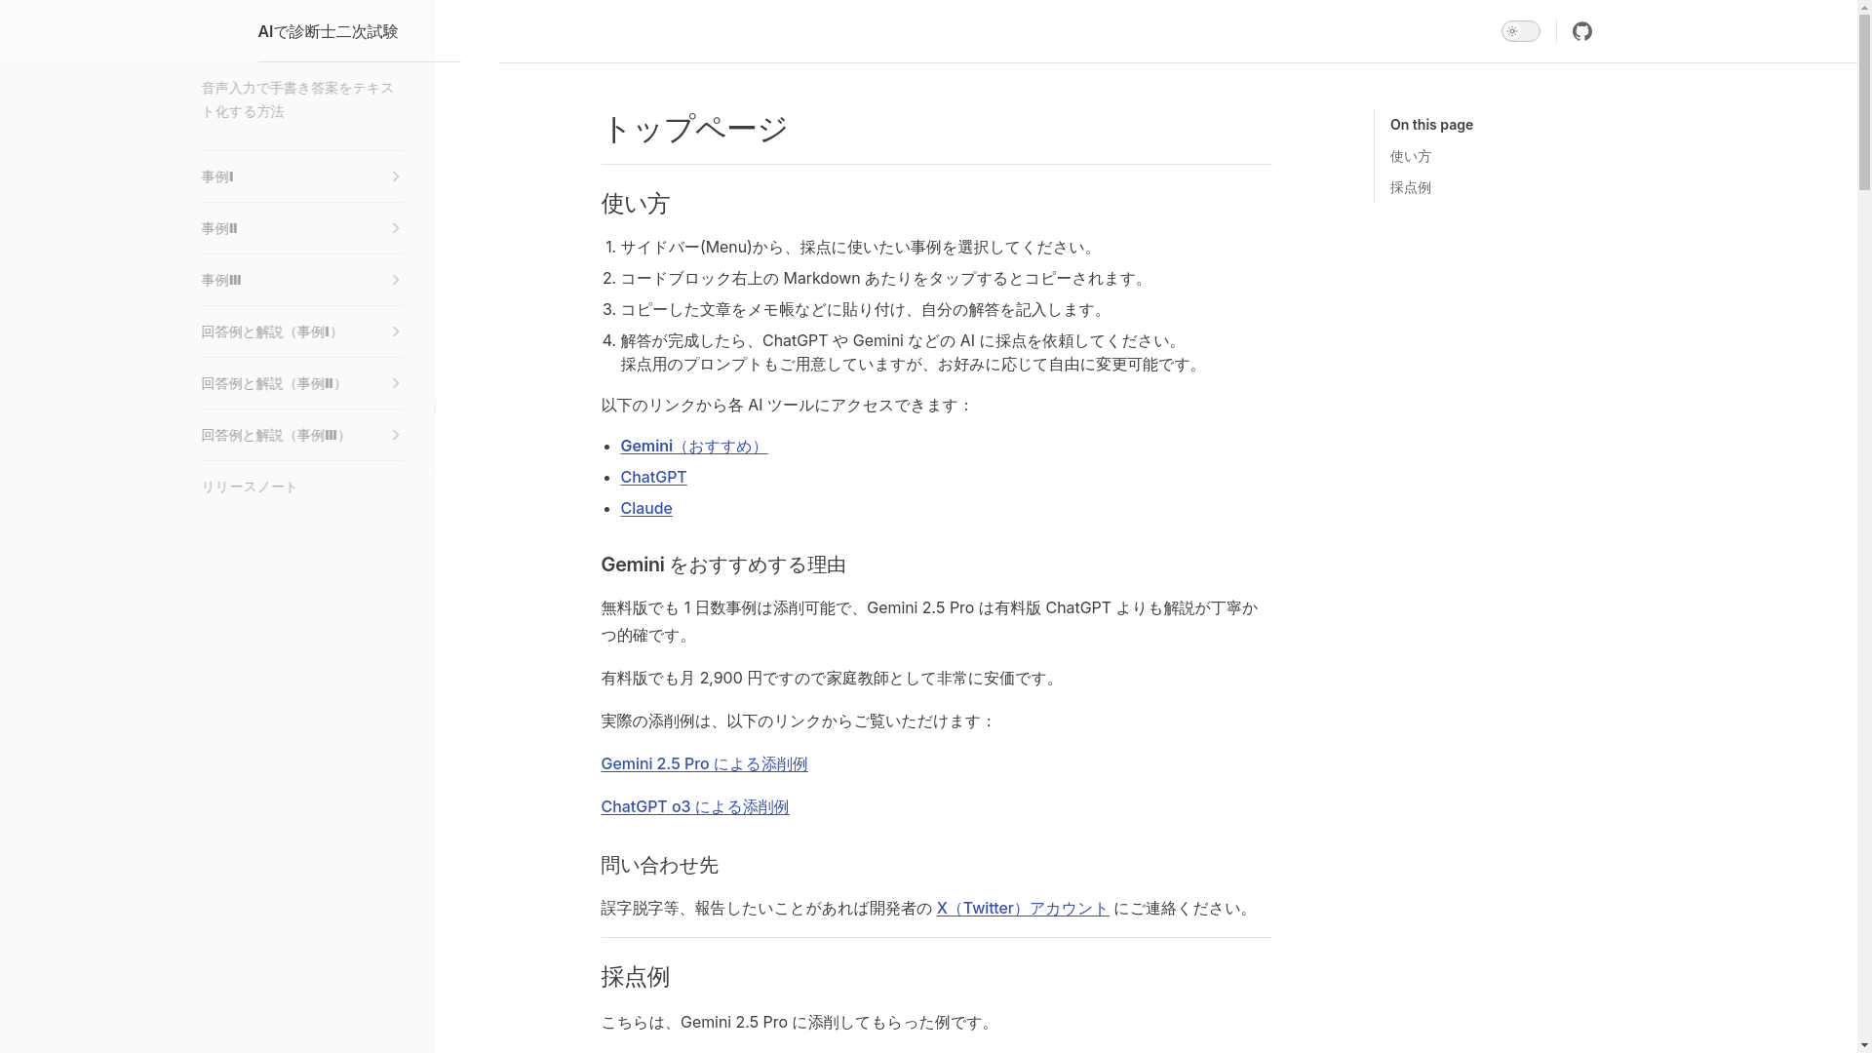This screenshot has width=1872, height=1053.
Task: Click the 使い方 section heading
Action: point(636,204)
